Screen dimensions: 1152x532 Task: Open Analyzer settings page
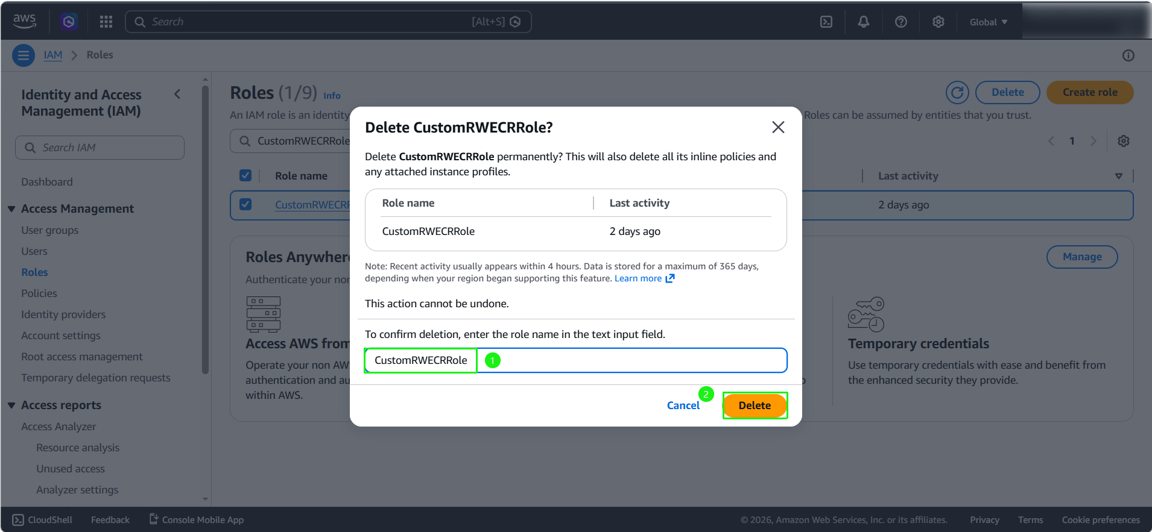click(77, 490)
